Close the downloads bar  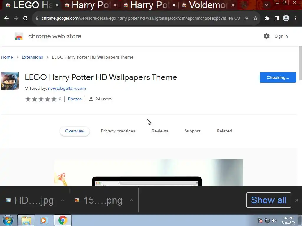click(297, 200)
